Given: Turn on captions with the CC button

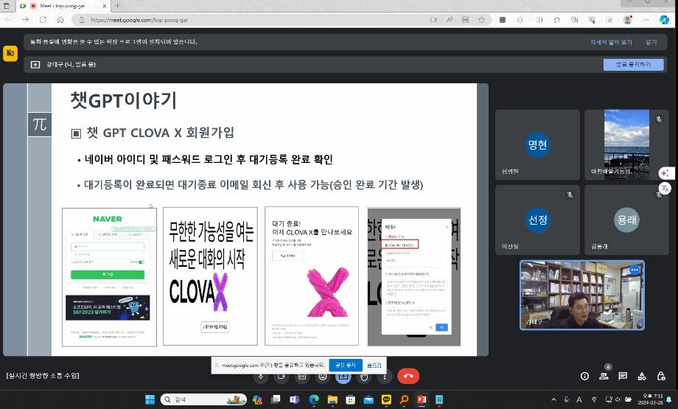Looking at the screenshot, I should 302,376.
